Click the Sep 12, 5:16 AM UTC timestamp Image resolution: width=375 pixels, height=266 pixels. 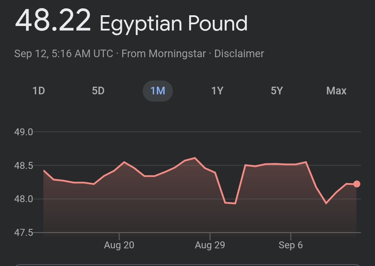pos(64,54)
